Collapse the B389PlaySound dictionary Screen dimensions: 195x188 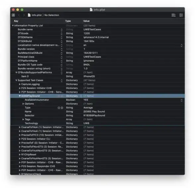tap(20, 96)
